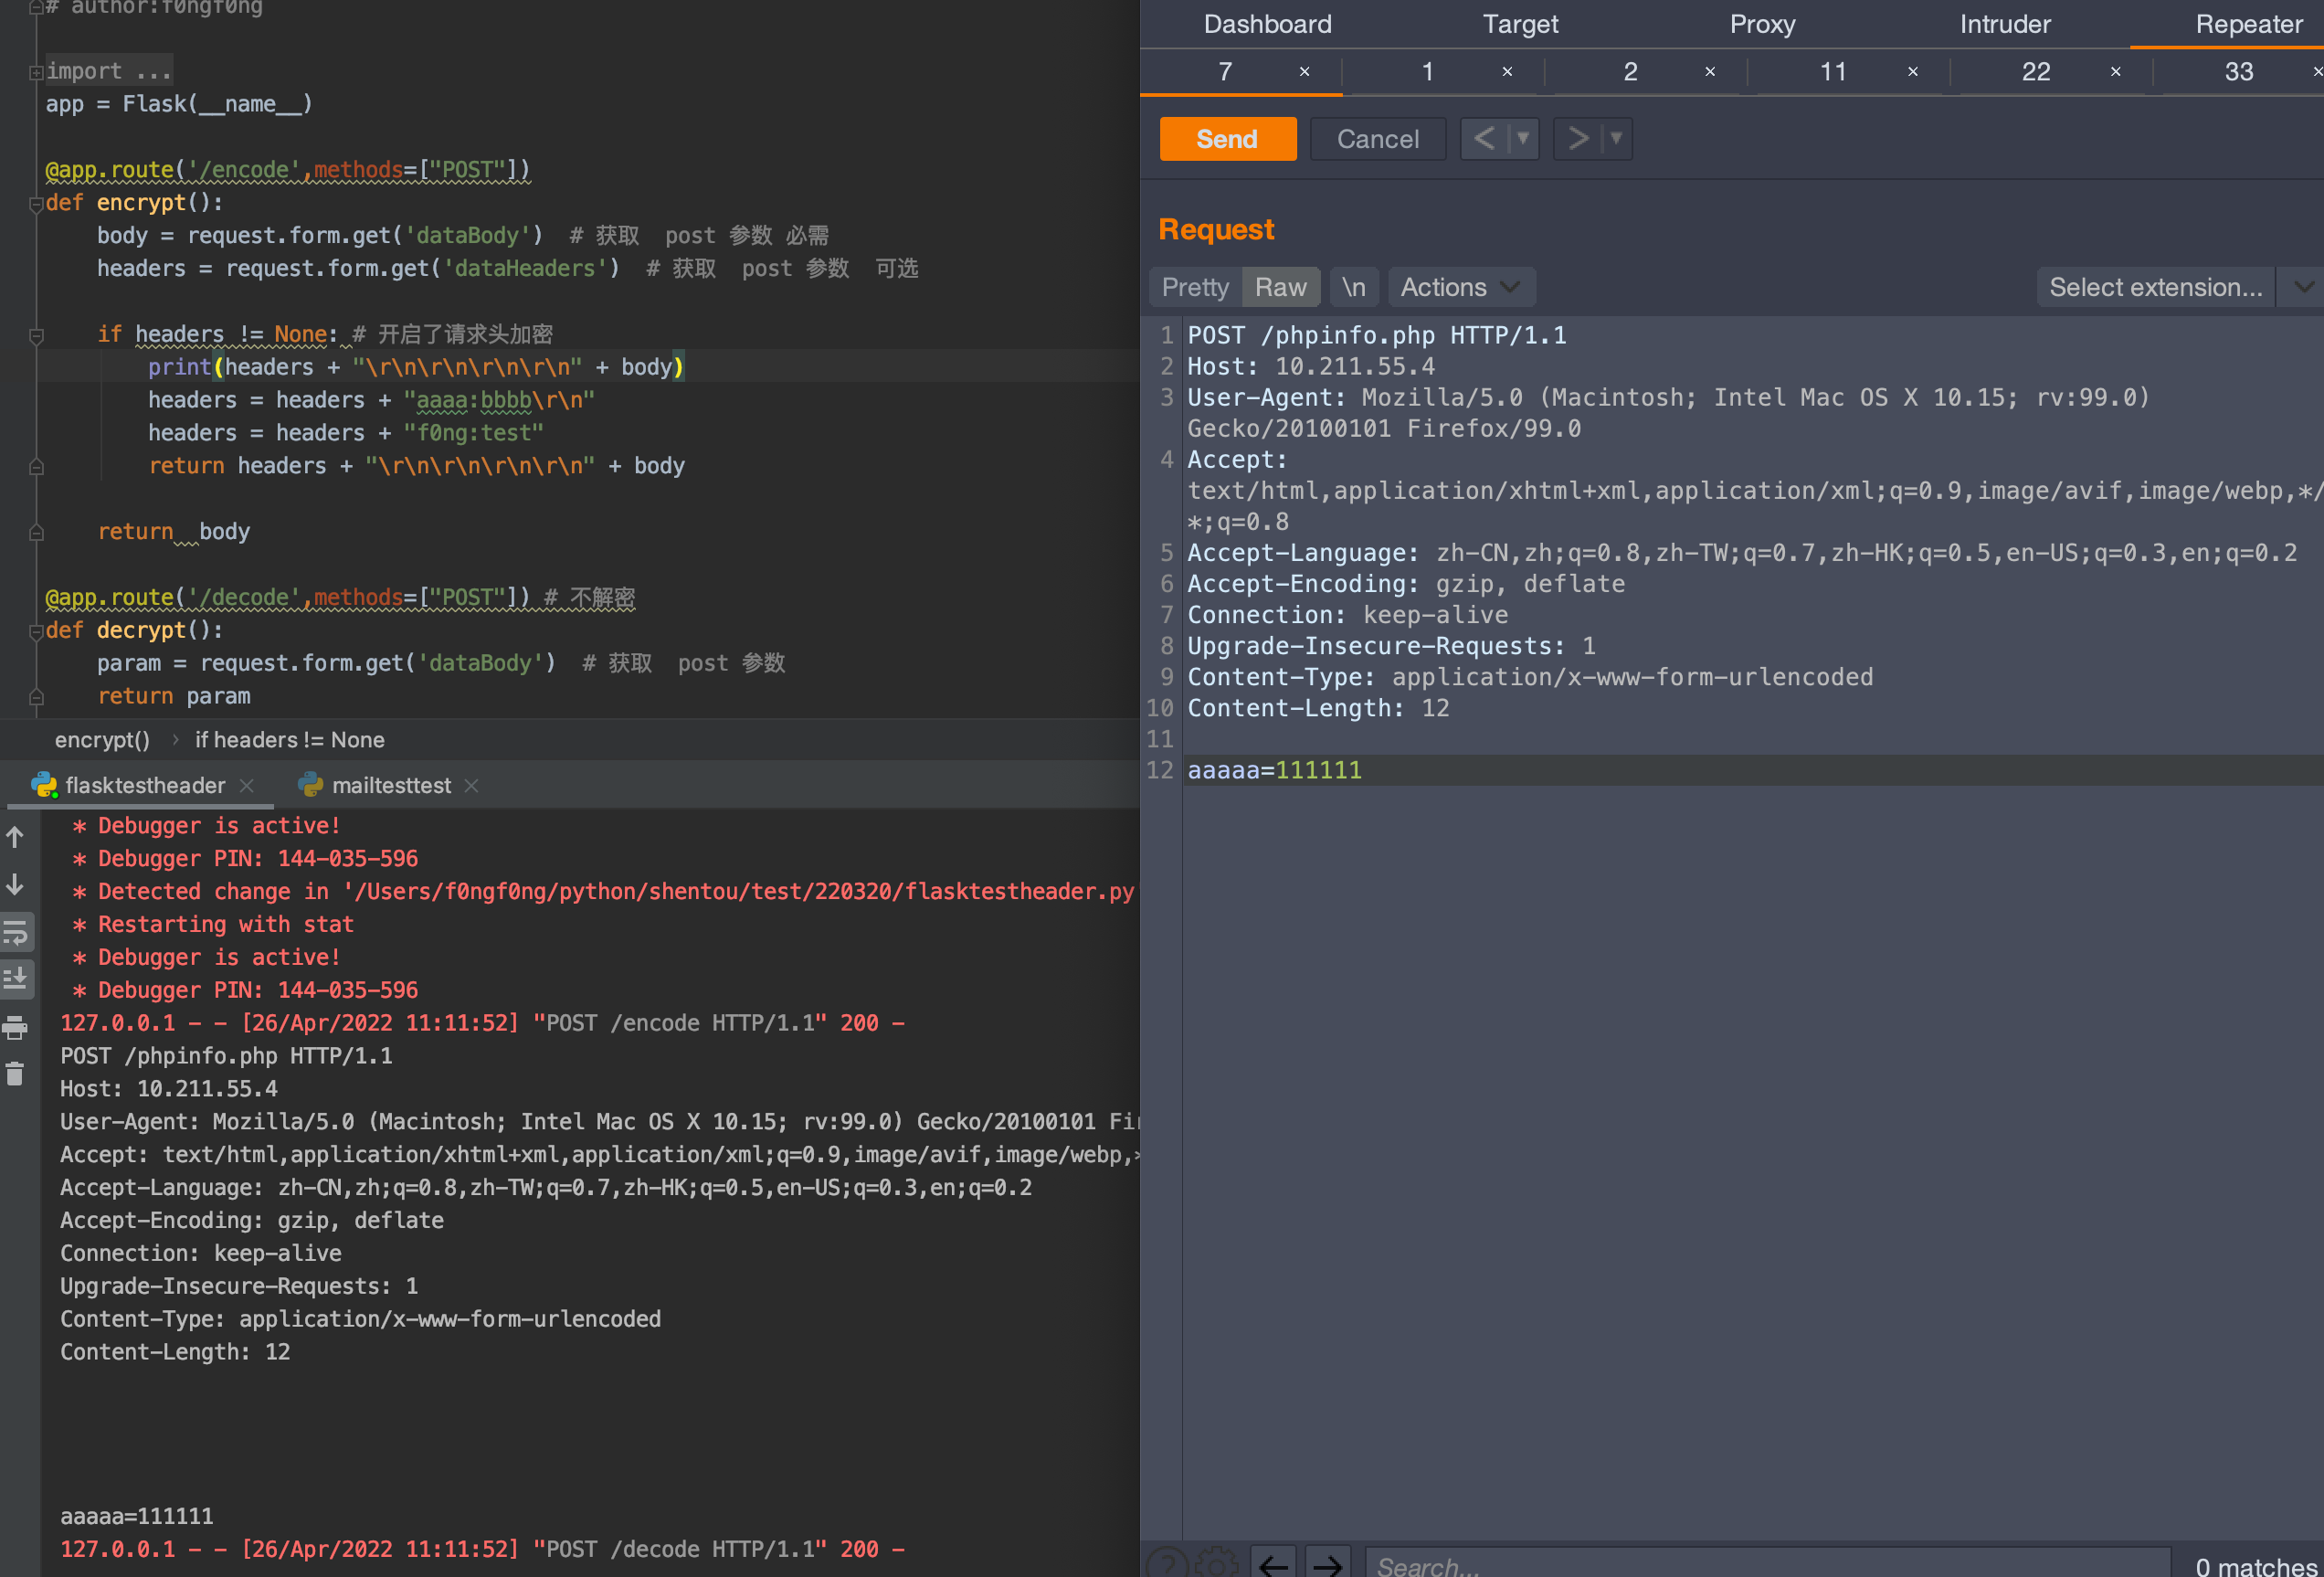The width and height of the screenshot is (2324, 1577).
Task: Click the Cancel button
Action: point(1377,139)
